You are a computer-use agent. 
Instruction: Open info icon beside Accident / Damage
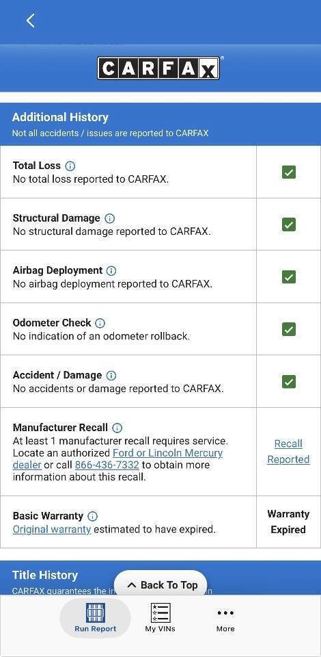coord(111,376)
